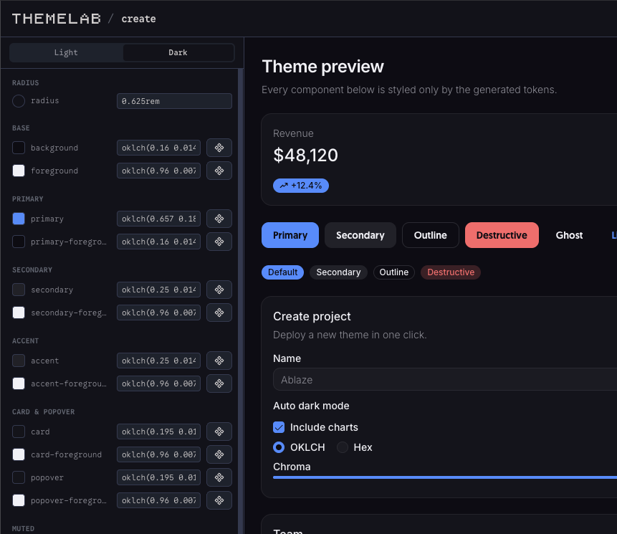
Task: Open picker icon for card row
Action: click(x=219, y=432)
